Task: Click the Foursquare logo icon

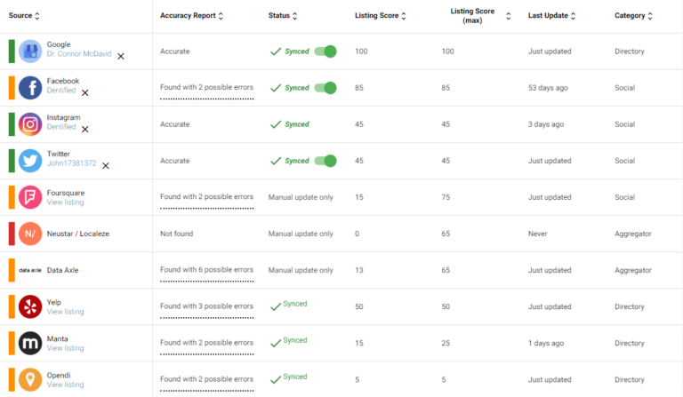Action: 30,197
